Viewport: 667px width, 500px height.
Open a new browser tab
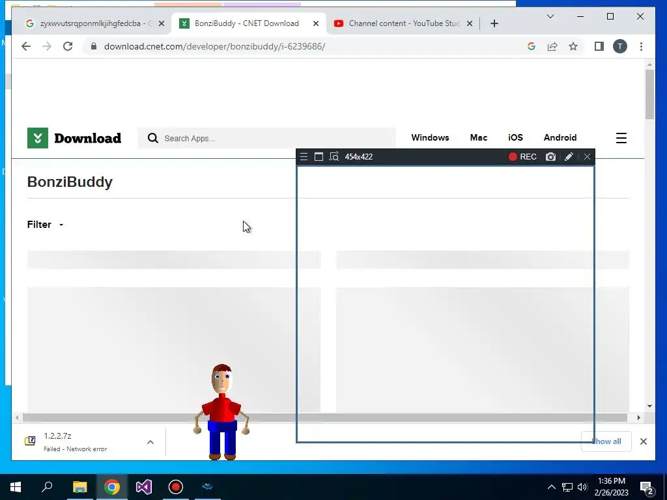(x=494, y=23)
